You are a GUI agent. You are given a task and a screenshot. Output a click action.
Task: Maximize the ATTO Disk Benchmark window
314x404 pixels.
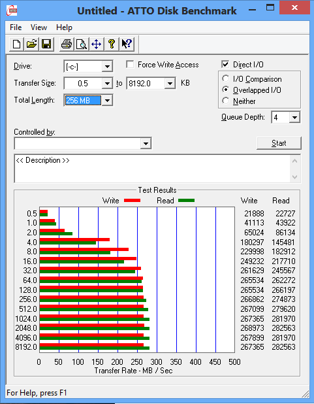[270, 8]
